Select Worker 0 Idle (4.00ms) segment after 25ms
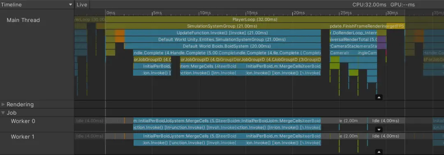Viewport: 444px width, 155px height. point(386,121)
